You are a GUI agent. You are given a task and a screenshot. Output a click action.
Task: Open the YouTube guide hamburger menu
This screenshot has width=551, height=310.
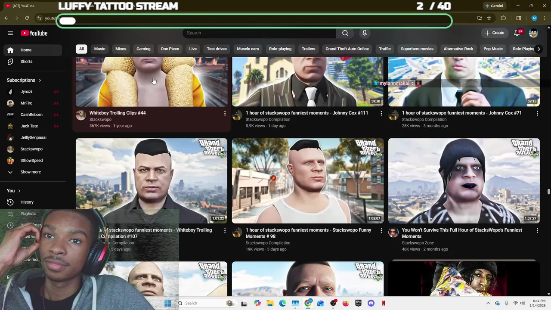10,33
